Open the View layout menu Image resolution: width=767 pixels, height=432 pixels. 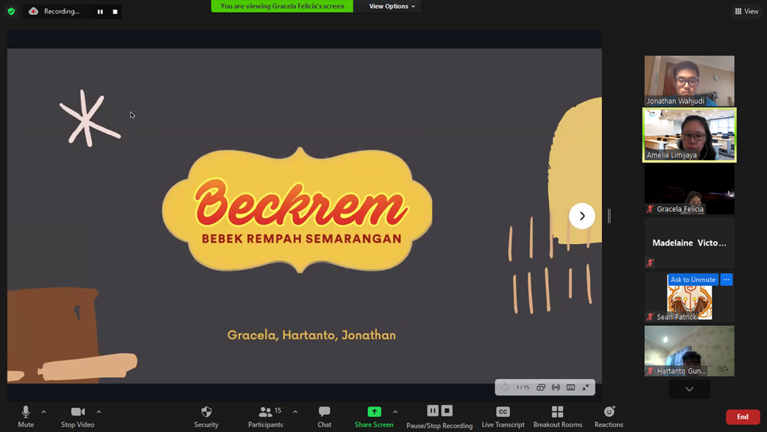point(746,11)
